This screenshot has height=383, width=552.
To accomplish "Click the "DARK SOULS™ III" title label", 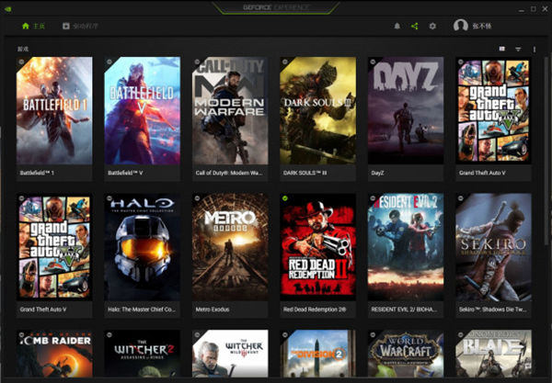I will tap(305, 173).
